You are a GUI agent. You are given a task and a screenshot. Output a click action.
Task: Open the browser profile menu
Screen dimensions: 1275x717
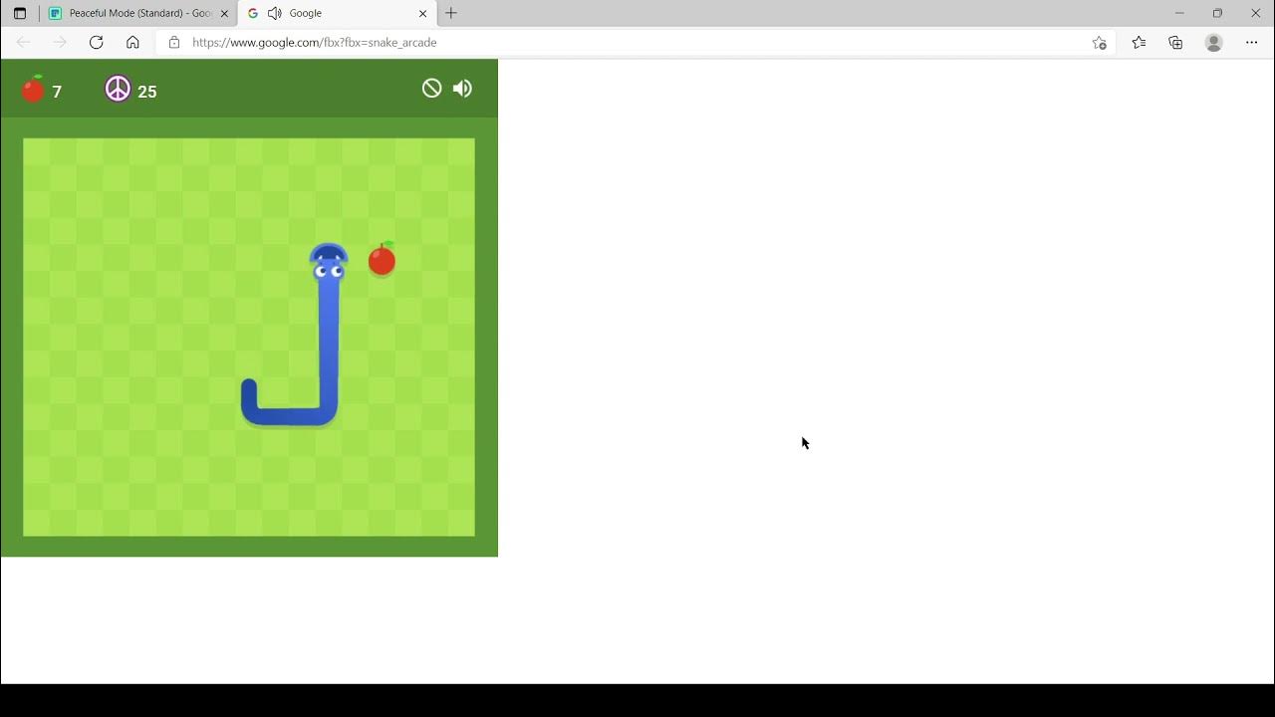click(1213, 42)
